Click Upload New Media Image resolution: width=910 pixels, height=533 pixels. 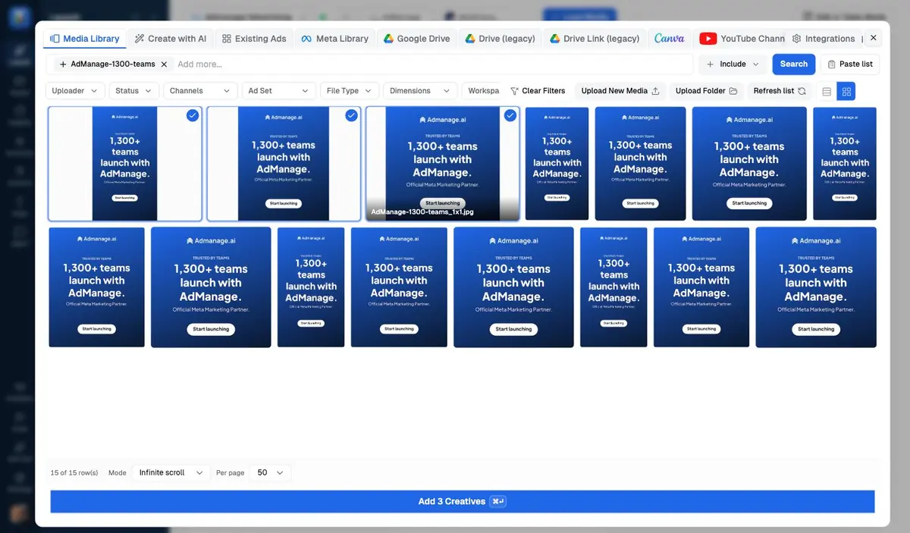[x=620, y=91]
